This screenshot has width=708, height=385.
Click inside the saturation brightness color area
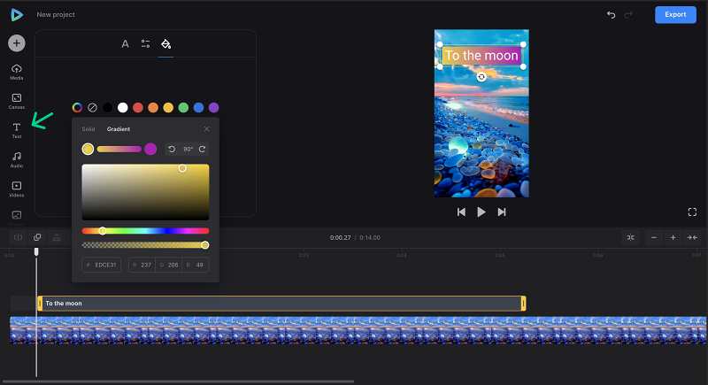[145, 192]
